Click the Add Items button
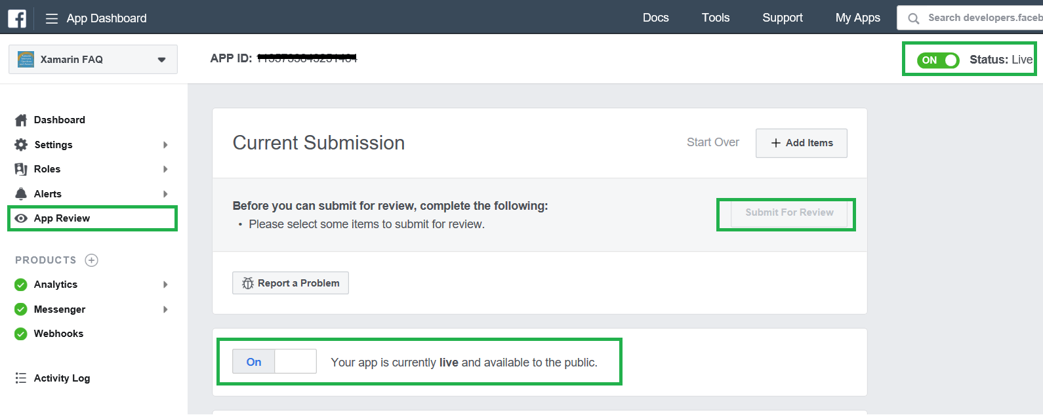The height and width of the screenshot is (415, 1043). pos(802,143)
